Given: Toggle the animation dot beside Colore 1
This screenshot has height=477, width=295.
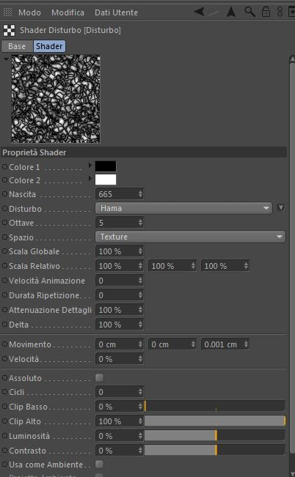Looking at the screenshot, I should tap(5, 167).
